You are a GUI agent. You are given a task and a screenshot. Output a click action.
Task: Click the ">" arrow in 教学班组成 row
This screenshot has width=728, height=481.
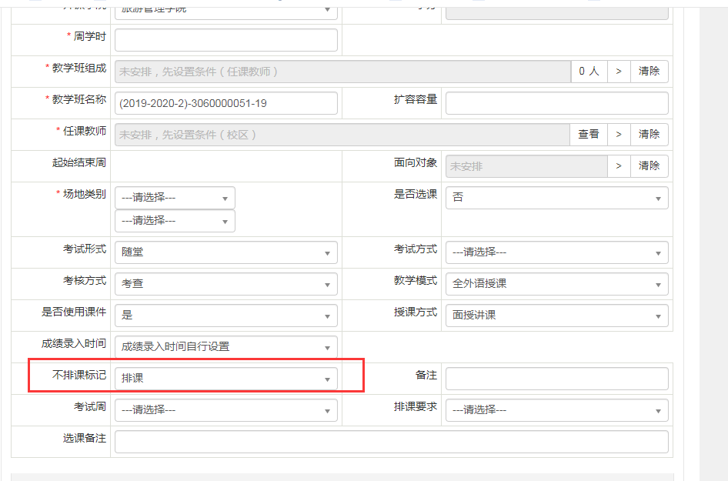[619, 71]
